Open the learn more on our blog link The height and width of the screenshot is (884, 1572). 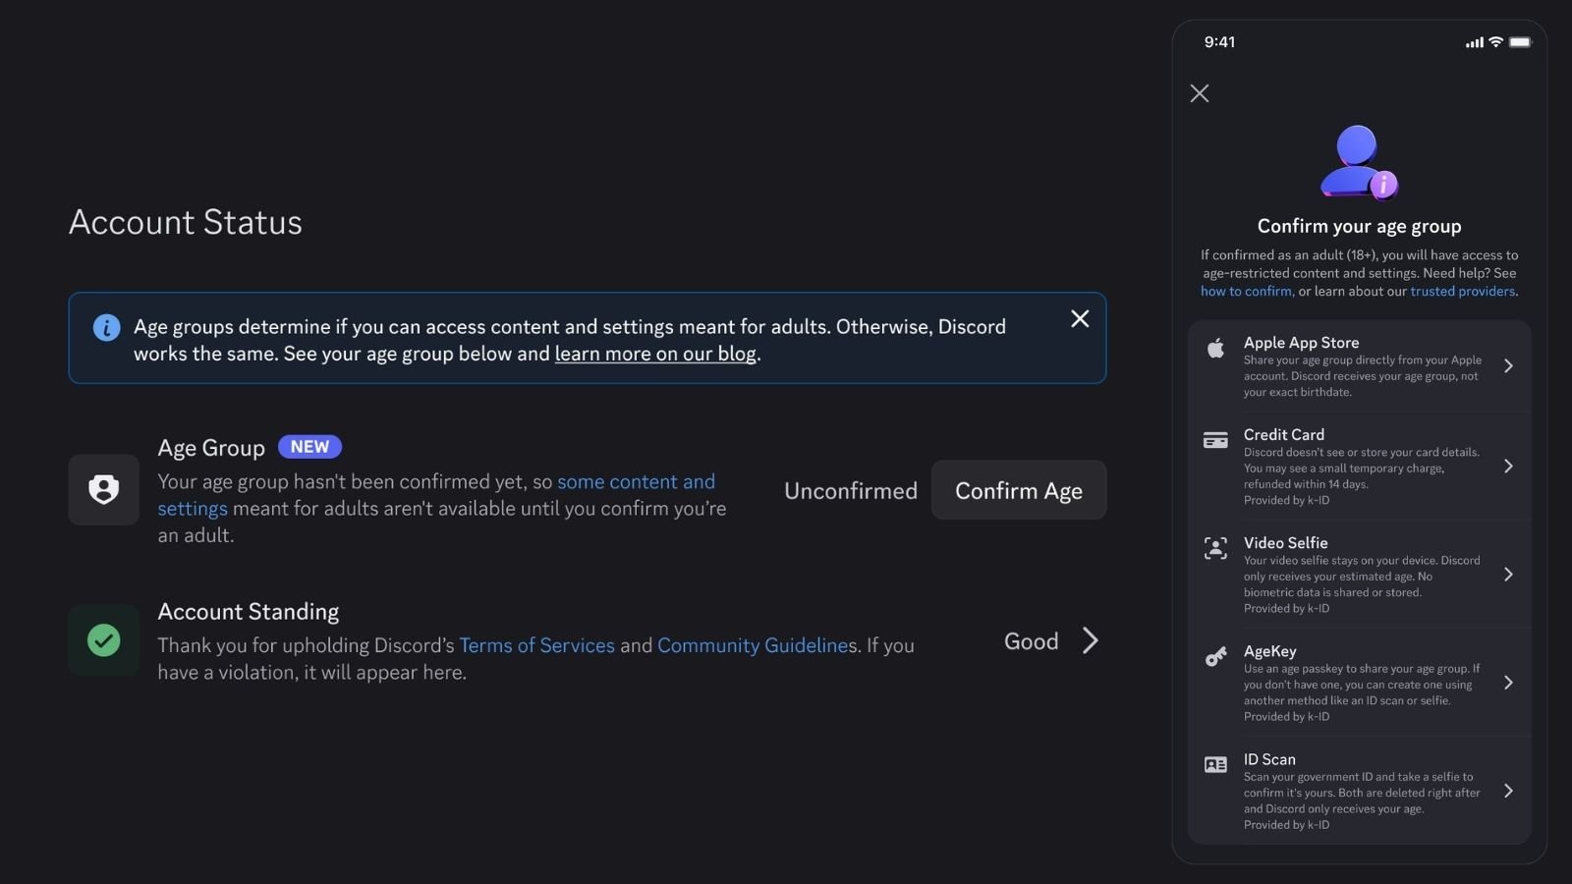point(655,354)
